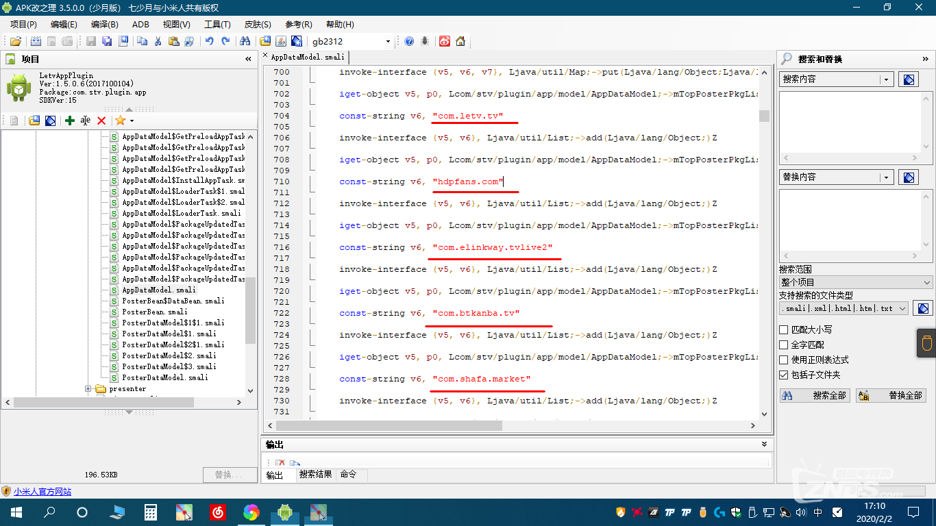The width and height of the screenshot is (936, 526).
Task: Click the green plus add icon in project panel
Action: click(x=69, y=121)
